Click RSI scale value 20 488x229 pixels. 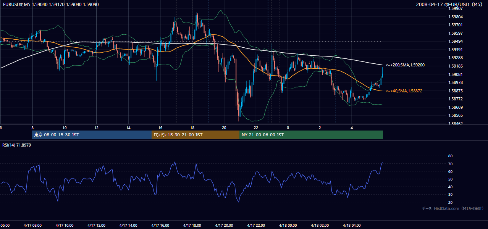pyautogui.click(x=450, y=202)
